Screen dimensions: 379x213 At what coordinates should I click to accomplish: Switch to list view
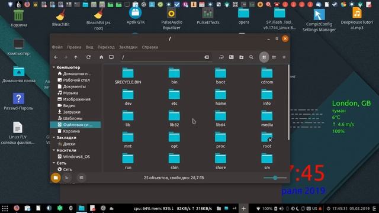274,57
